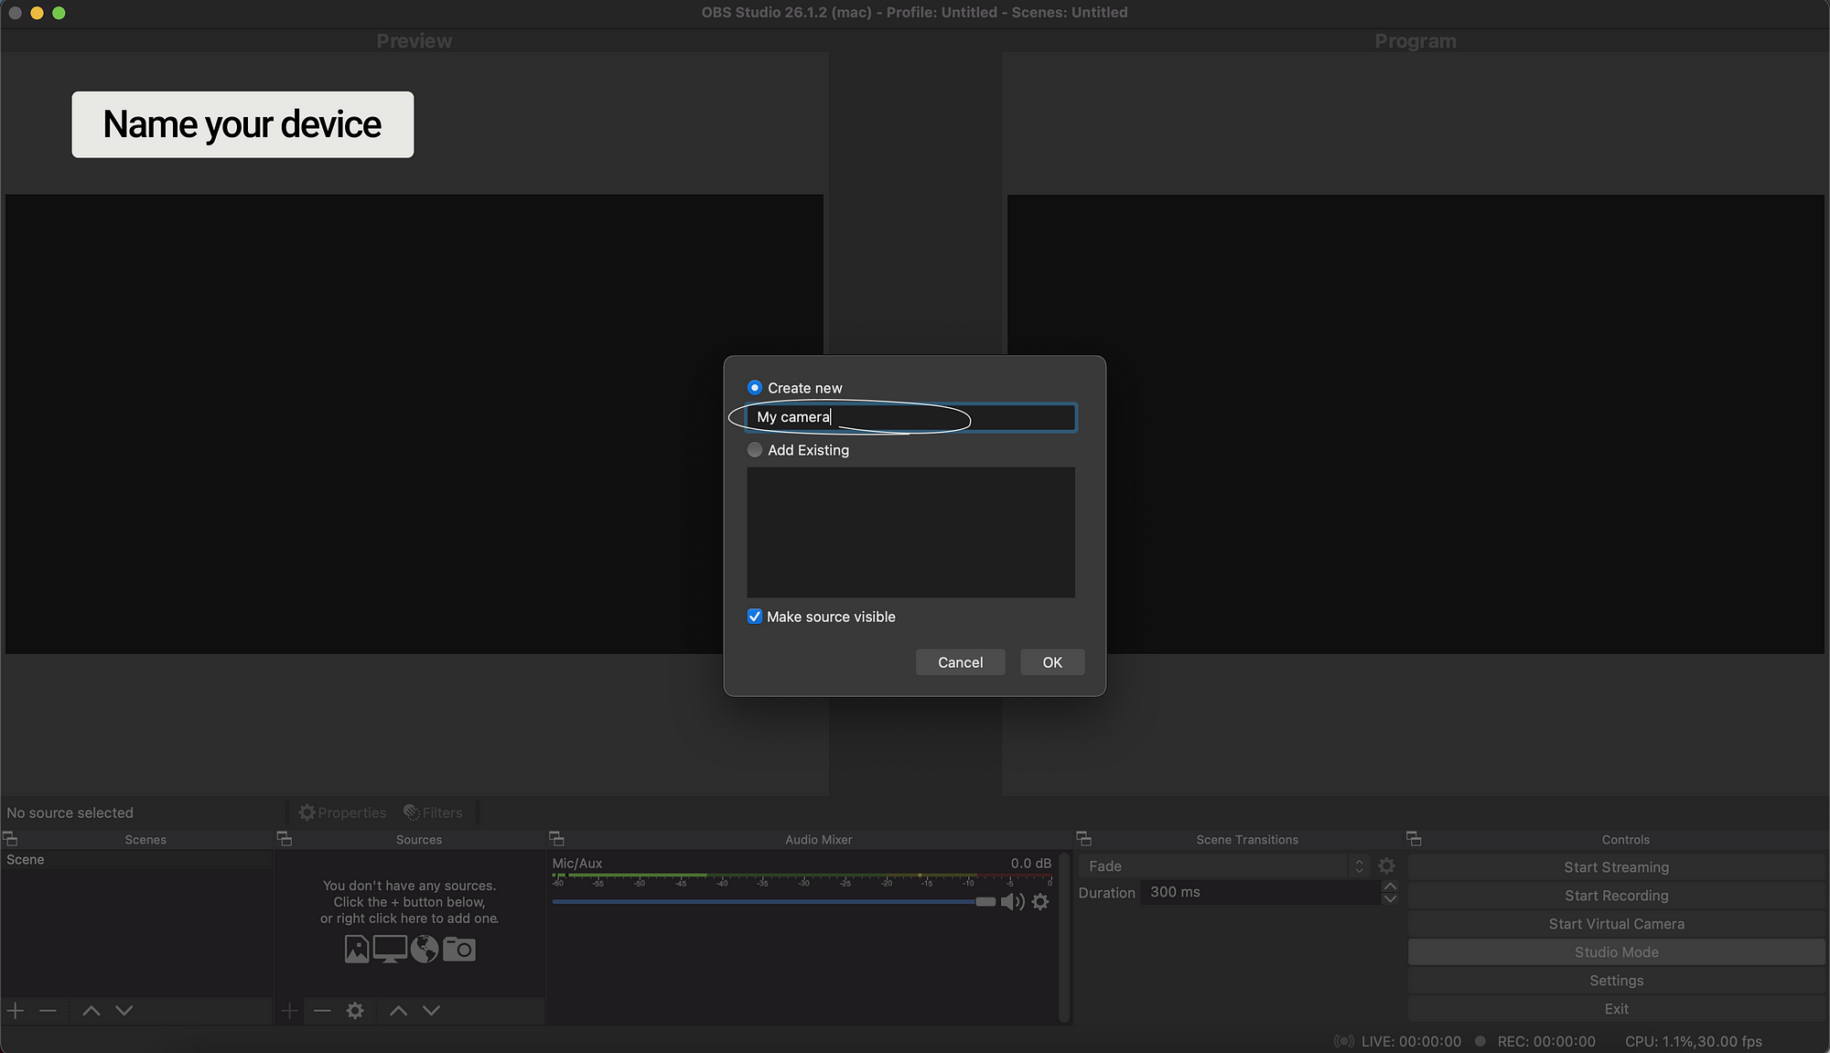
Task: Decrease duration with the down stepper arrow
Action: click(x=1390, y=898)
